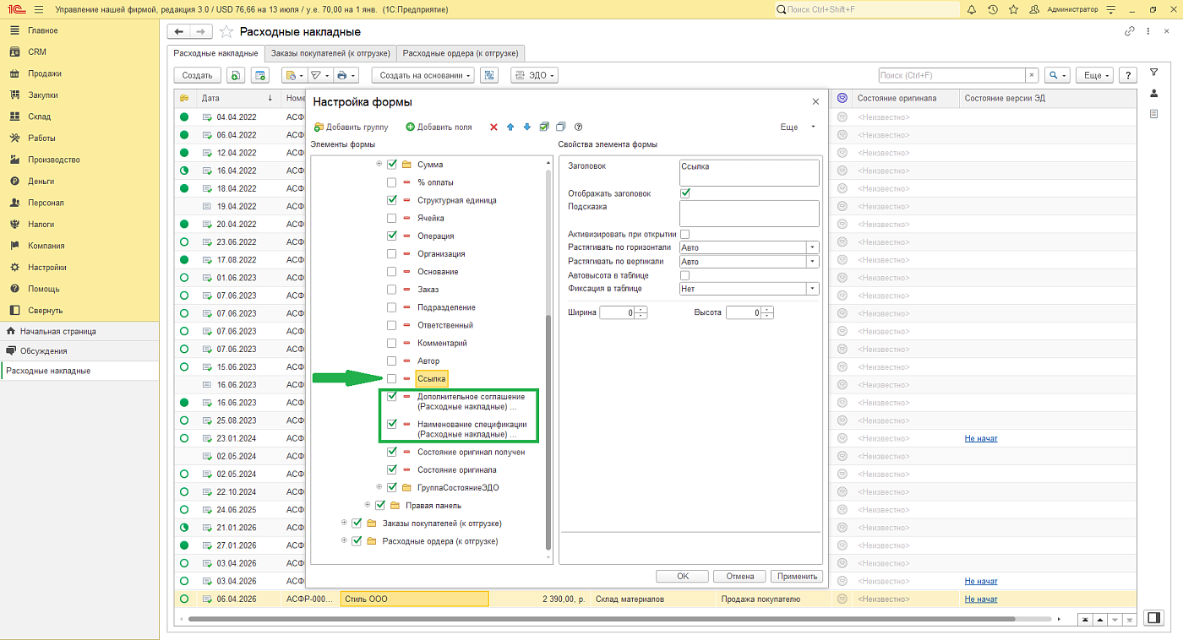Viewport: 1183px width, 640px height.
Task: Go back with the left arrow
Action: coord(179,31)
